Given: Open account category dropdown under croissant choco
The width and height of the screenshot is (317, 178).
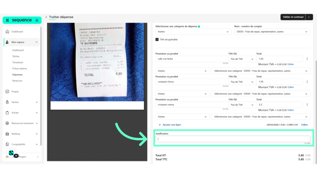Looking at the screenshot, I should (x=261, y=94).
